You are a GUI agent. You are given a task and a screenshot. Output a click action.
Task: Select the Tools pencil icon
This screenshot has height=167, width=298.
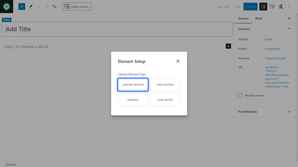pyautogui.click(x=31, y=7)
